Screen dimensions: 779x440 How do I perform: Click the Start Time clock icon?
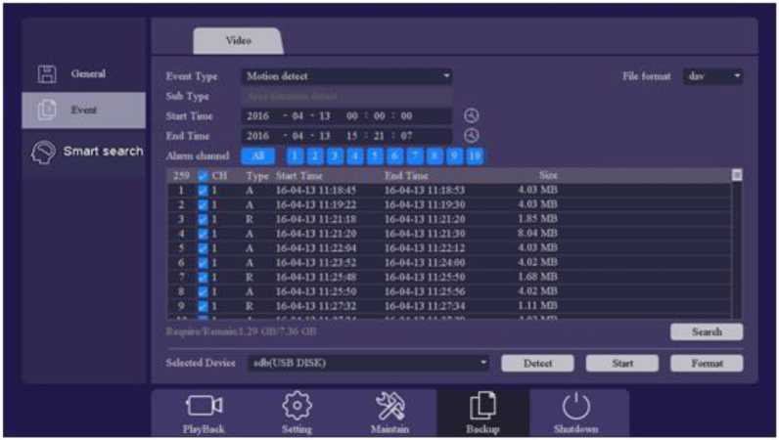[x=471, y=115]
